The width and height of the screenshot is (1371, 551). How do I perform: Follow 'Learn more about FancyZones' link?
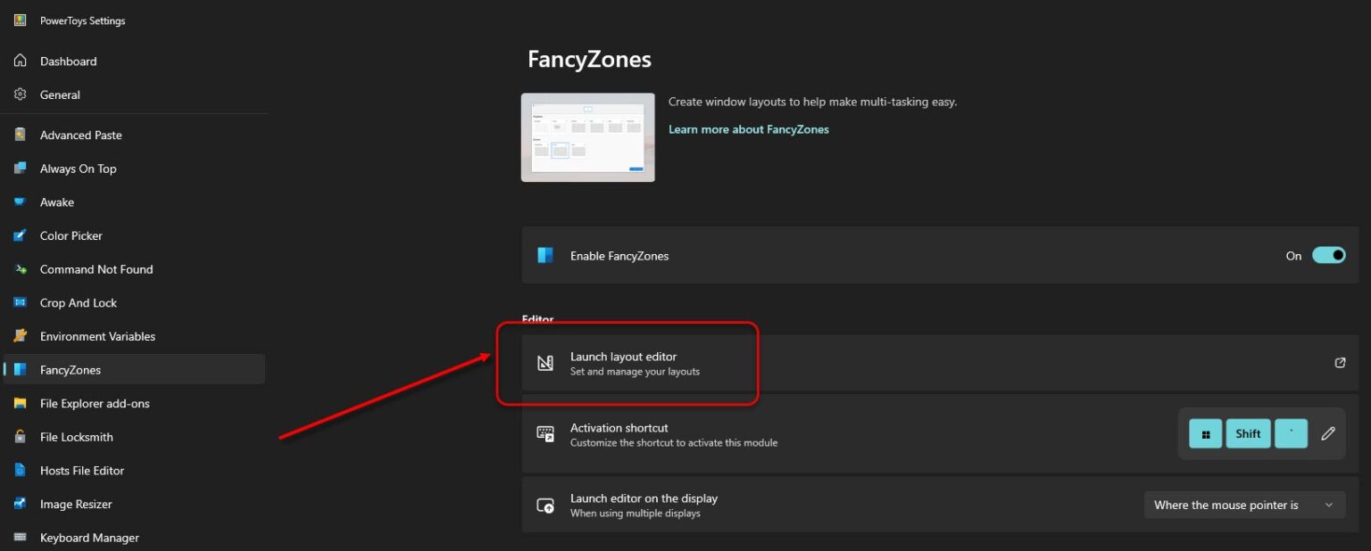[x=748, y=129]
